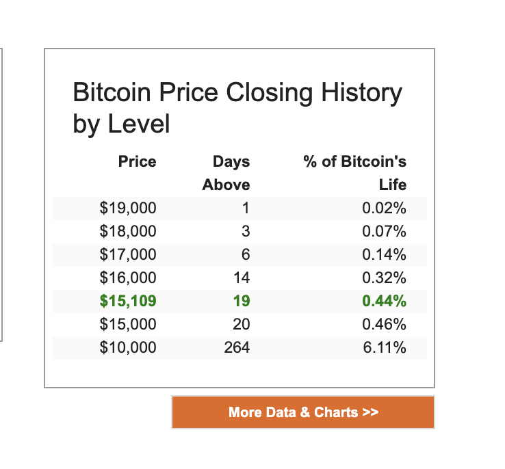Select the 0.02% percentage cell
Viewport: 505px width, 469px height.
coord(384,208)
